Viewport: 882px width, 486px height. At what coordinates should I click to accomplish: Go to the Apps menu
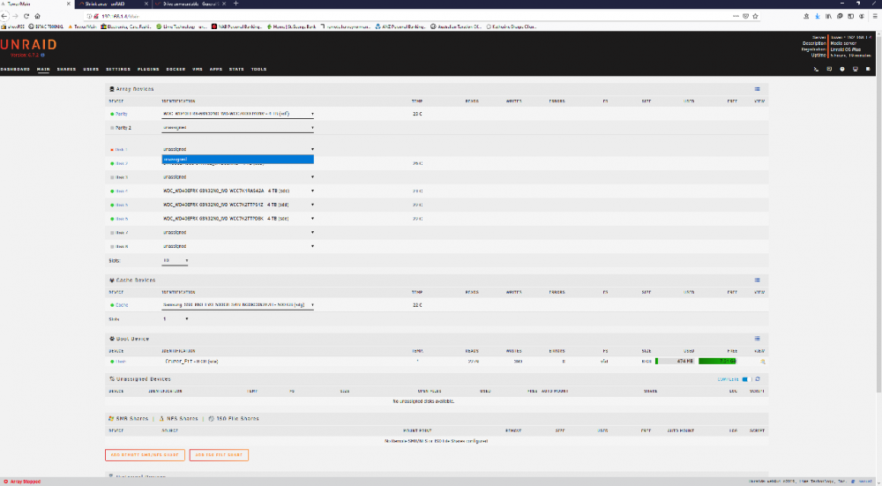[x=216, y=69]
